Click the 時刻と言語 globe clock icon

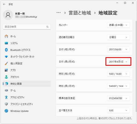6,84
